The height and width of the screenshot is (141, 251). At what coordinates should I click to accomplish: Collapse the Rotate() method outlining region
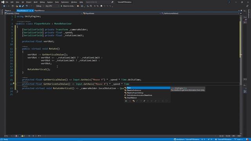click(x=16, y=49)
